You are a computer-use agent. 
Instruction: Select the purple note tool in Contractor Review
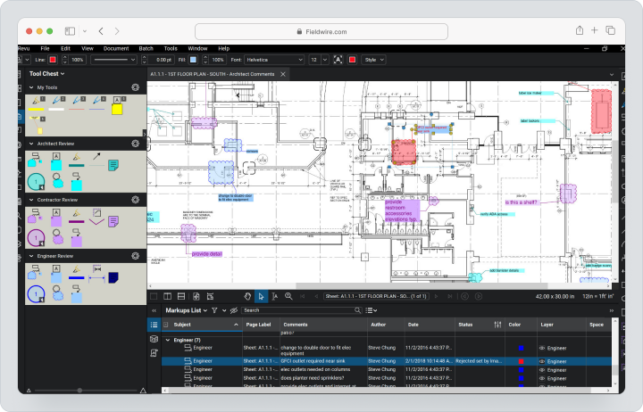pos(113,221)
